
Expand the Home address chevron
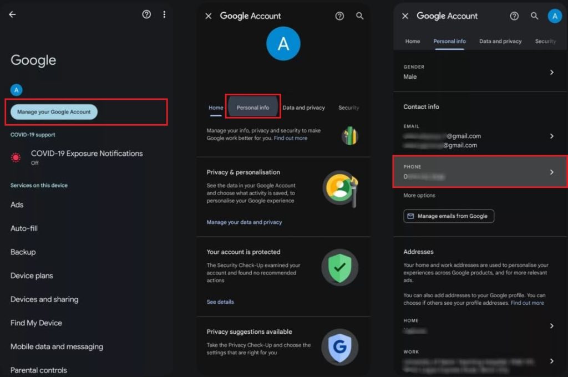tap(552, 326)
